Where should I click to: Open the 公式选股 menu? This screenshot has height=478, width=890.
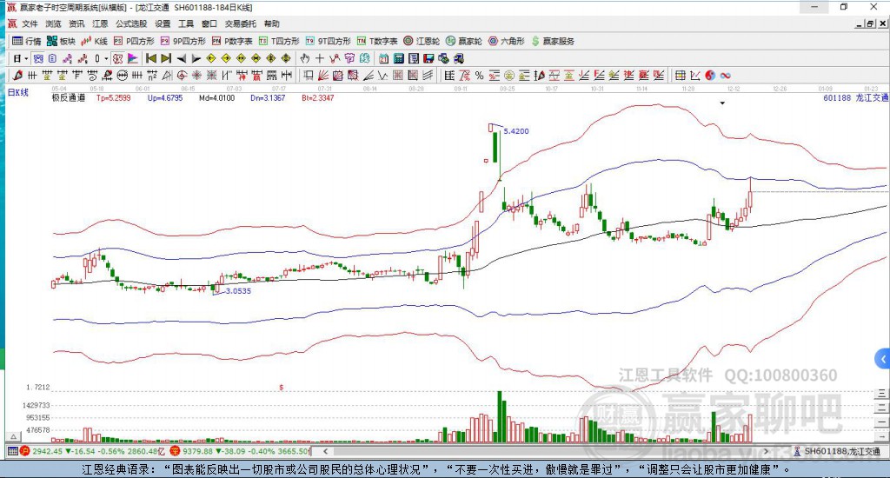(131, 23)
